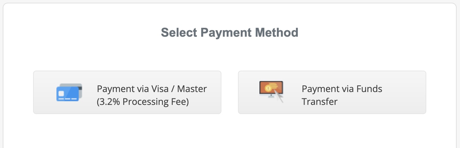The image size is (460, 148).
Task: Click the orange screen of the monitor icon
Action: click(271, 88)
